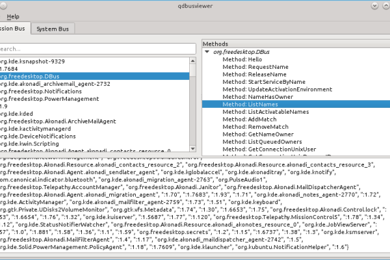Switch to the Session Bus tab
The height and width of the screenshot is (260, 390).
pos(14,29)
